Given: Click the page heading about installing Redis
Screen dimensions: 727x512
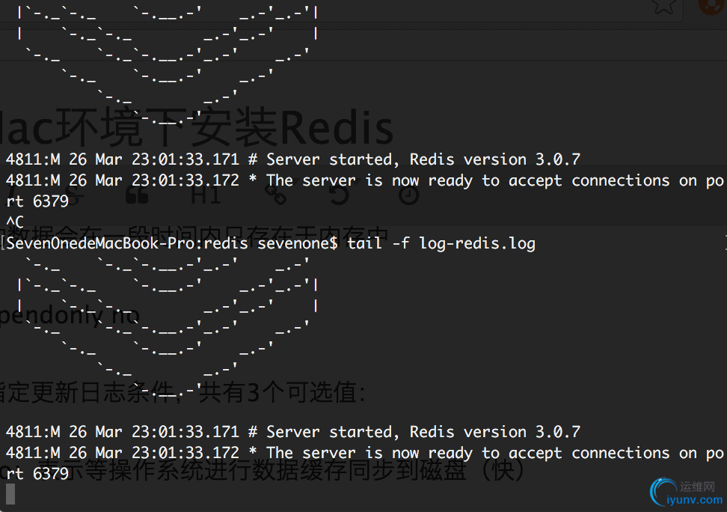Looking at the screenshot, I should coord(196,128).
